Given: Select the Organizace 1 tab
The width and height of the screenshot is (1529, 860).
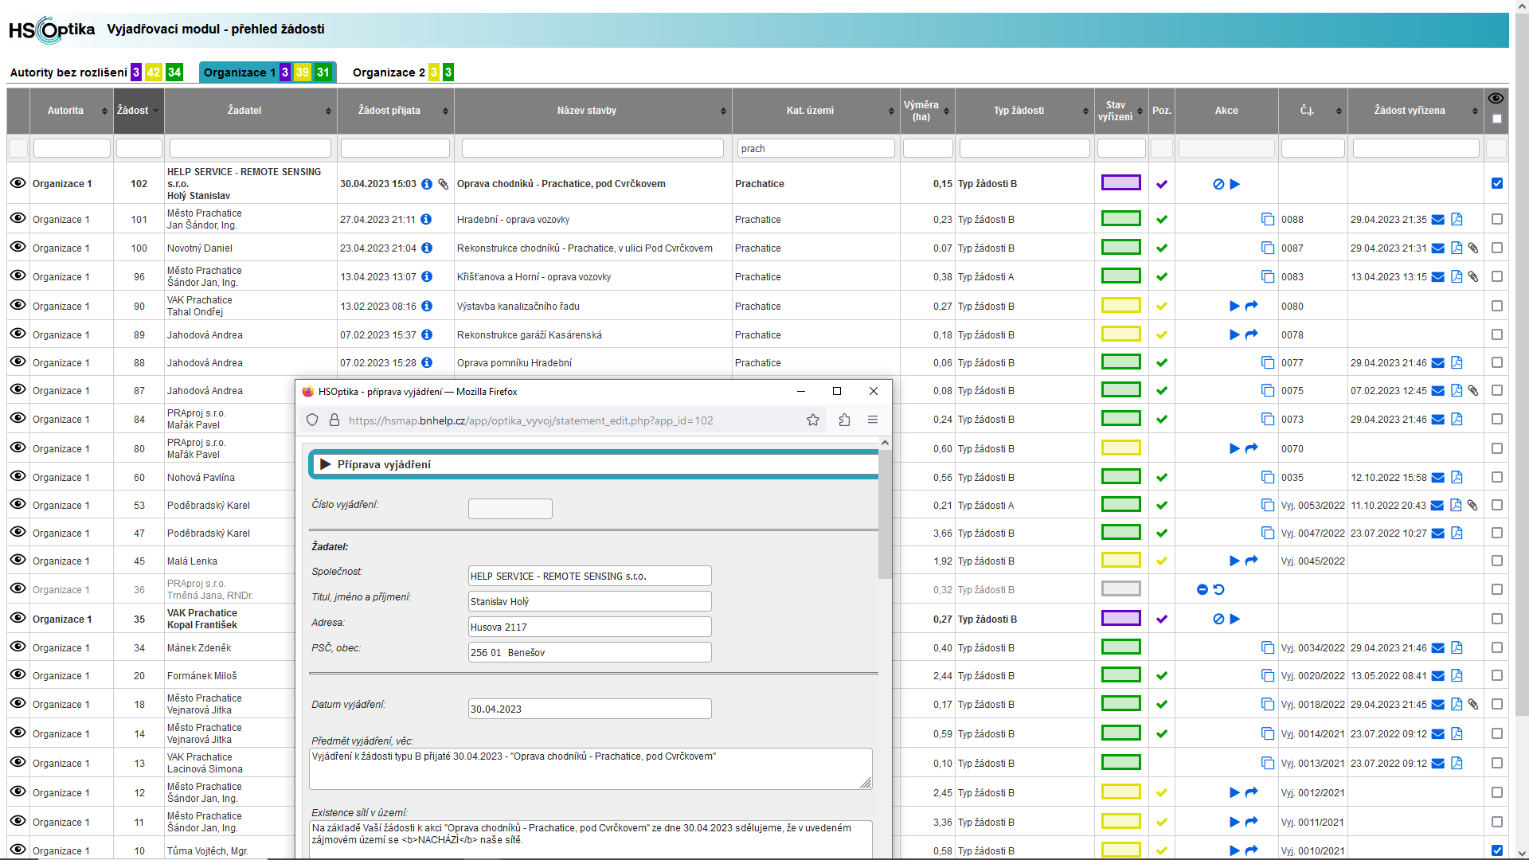Looking at the screenshot, I should [240, 72].
